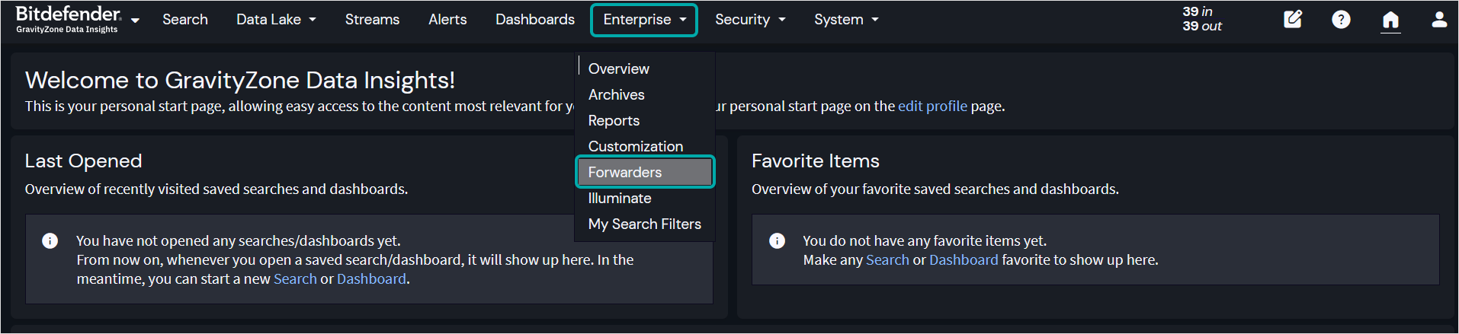Expand the dropdown arrow beside the Bitdefender logo
The image size is (1459, 334).
tap(135, 21)
